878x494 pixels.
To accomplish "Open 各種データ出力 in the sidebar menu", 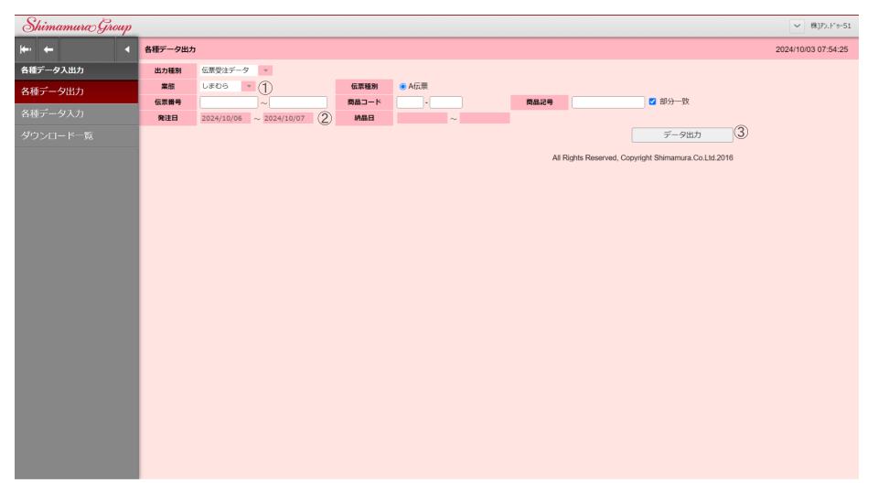I will click(69, 91).
